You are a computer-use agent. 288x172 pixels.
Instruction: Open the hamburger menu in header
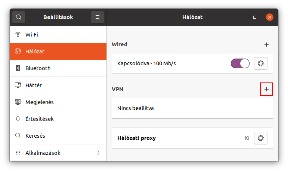click(97, 17)
